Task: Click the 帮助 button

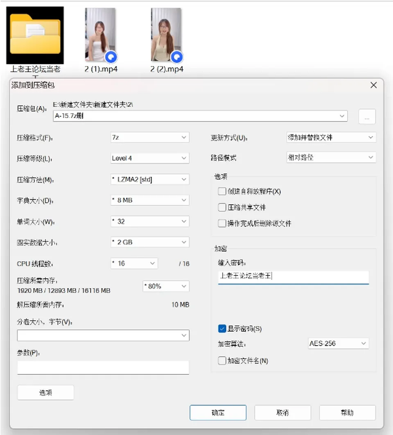Action: [x=347, y=412]
